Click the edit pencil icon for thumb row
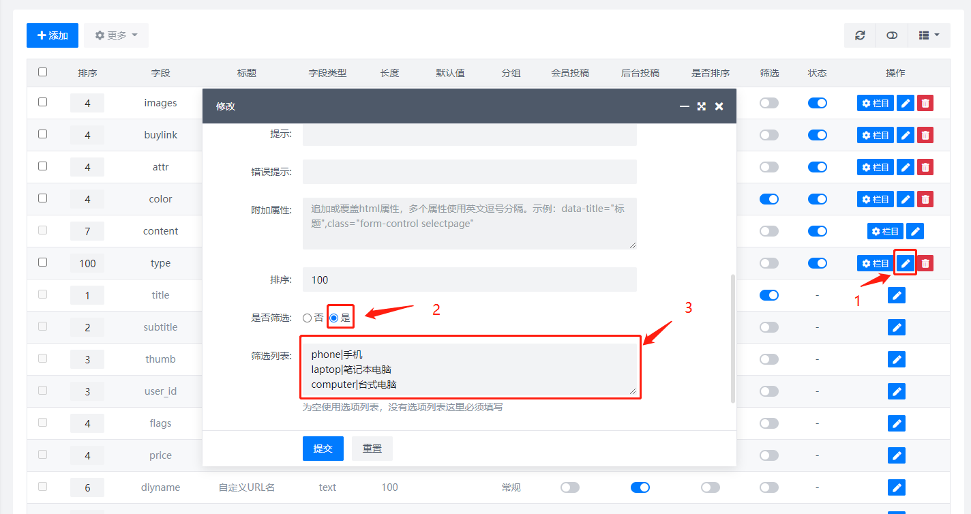The height and width of the screenshot is (514, 971). coord(897,359)
